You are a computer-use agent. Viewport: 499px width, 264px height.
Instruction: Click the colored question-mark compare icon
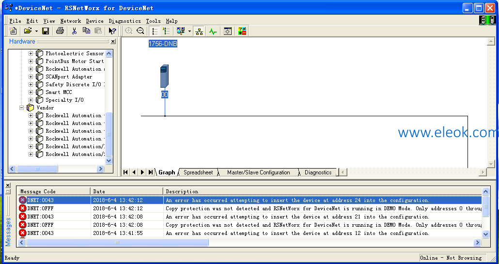tap(242, 31)
